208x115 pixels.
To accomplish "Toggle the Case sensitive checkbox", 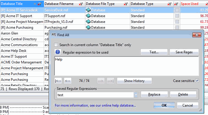I will point(197,81).
